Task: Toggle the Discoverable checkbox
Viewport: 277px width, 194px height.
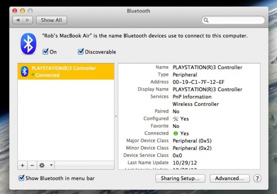Action: pyautogui.click(x=81, y=52)
